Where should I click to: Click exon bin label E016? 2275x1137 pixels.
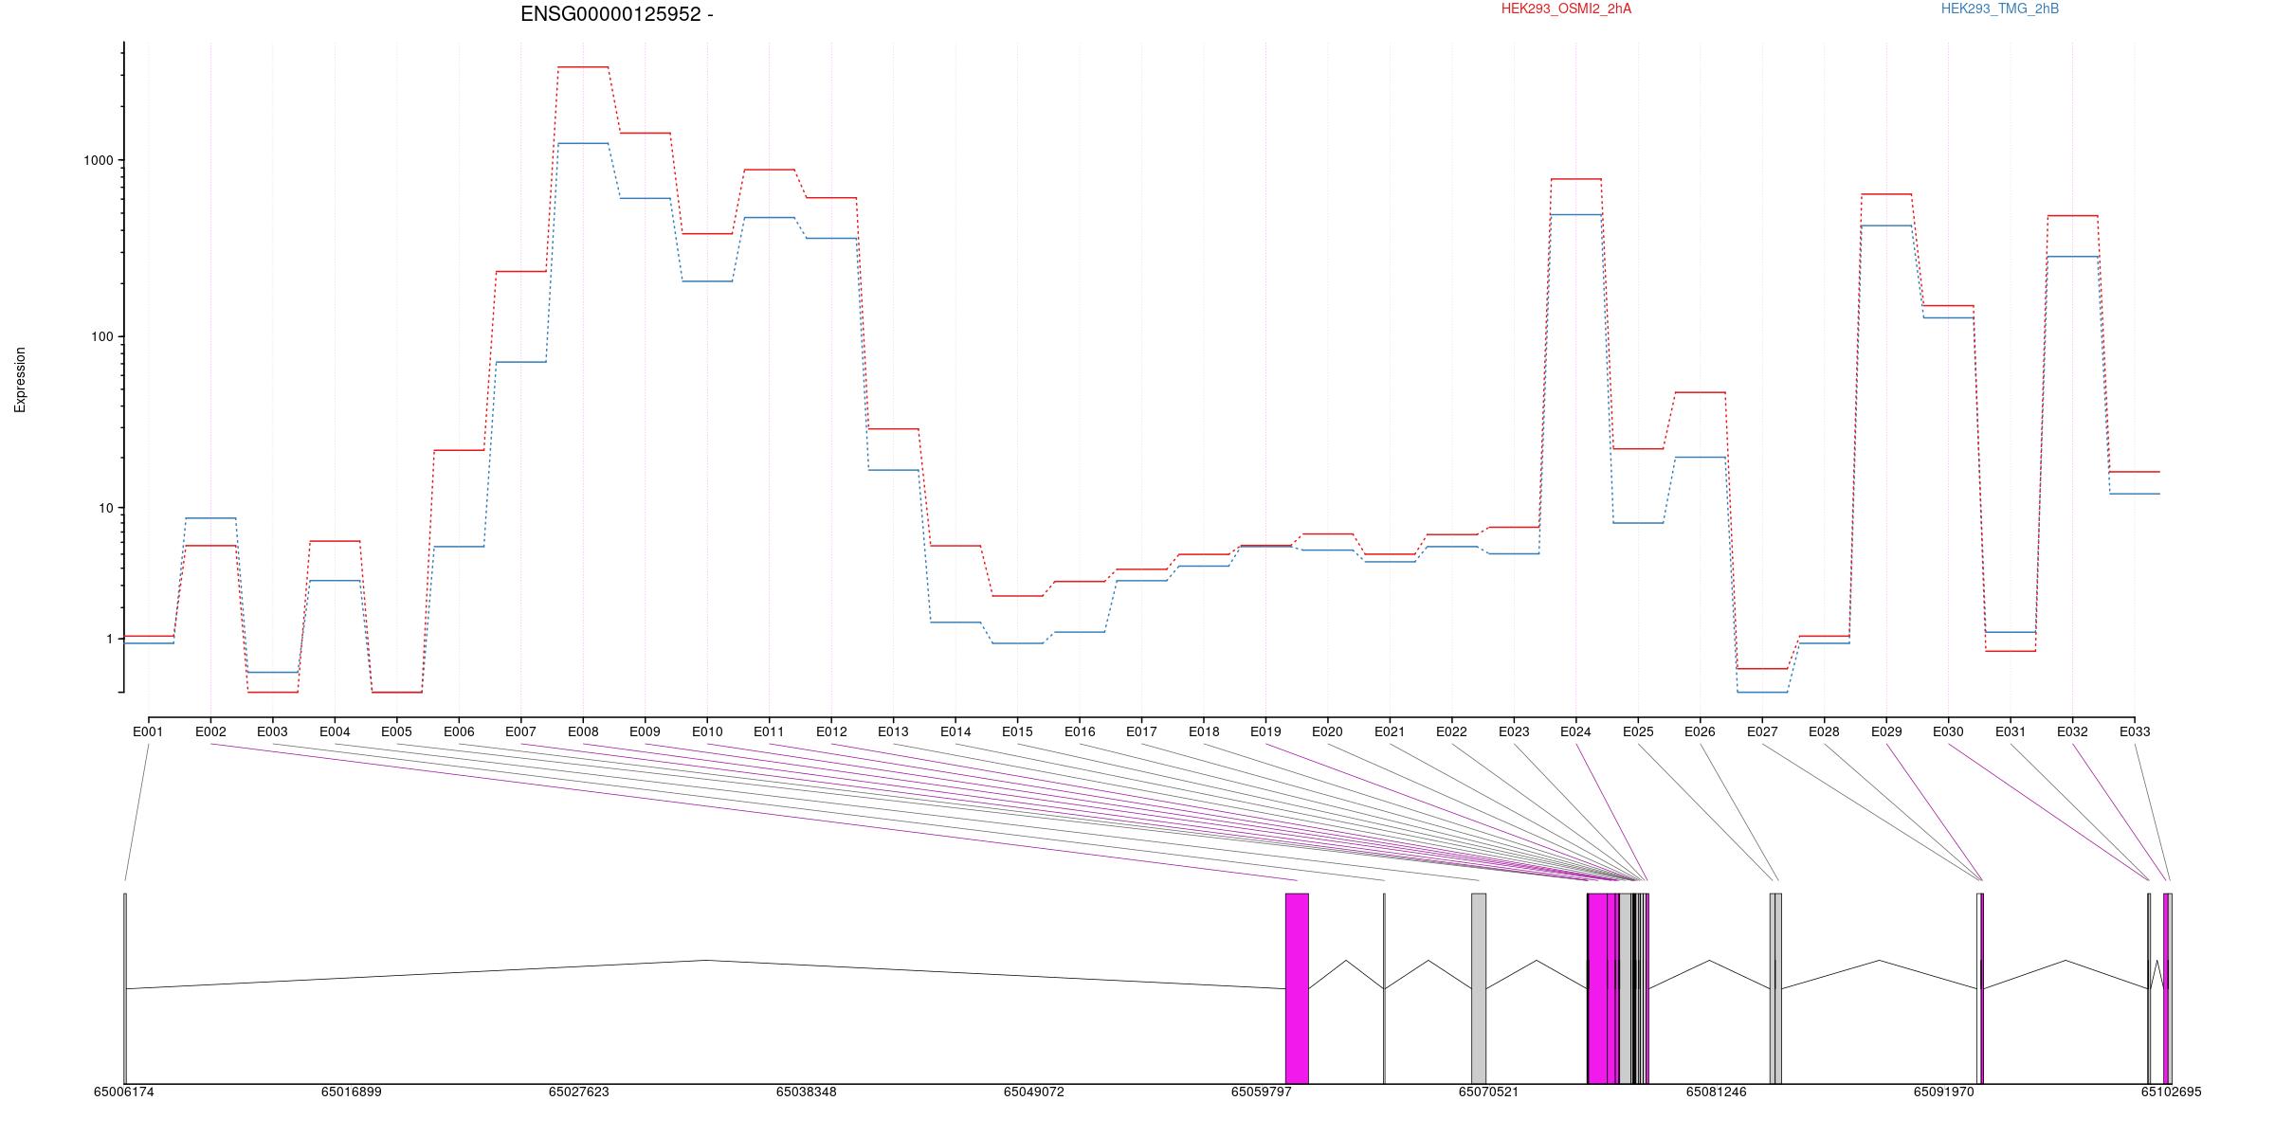[1080, 731]
